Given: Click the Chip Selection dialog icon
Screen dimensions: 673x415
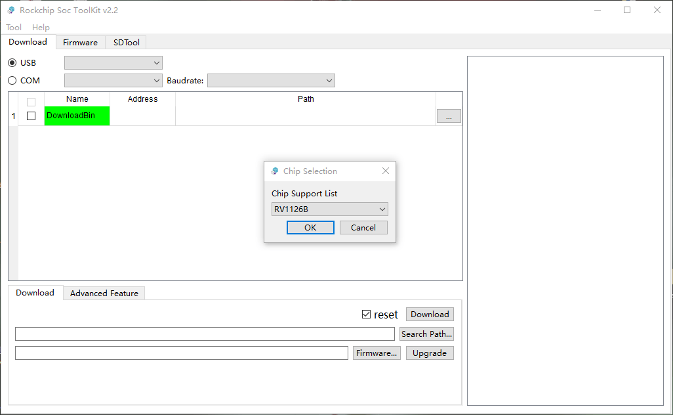Looking at the screenshot, I should pos(275,171).
